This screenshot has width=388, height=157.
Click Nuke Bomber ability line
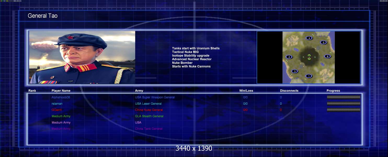tap(182, 63)
